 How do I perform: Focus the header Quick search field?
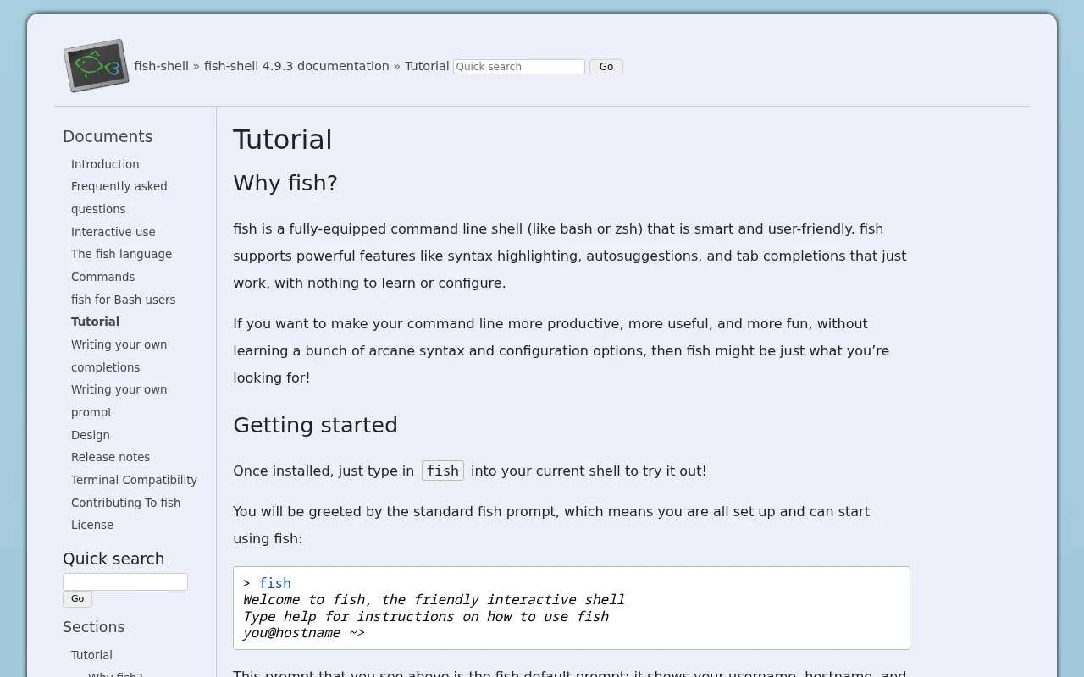[519, 67]
